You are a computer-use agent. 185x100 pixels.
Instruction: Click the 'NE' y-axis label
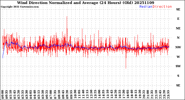pos(178,28)
